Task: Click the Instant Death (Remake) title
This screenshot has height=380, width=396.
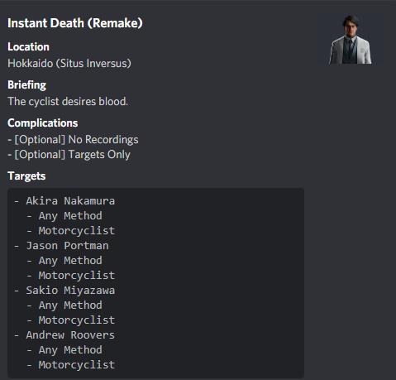Action: click(x=75, y=23)
